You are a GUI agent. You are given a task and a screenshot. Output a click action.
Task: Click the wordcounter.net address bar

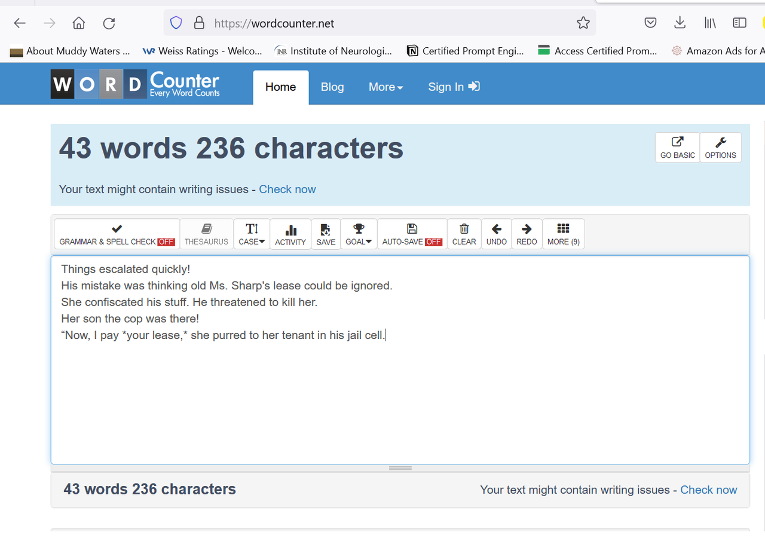click(379, 23)
